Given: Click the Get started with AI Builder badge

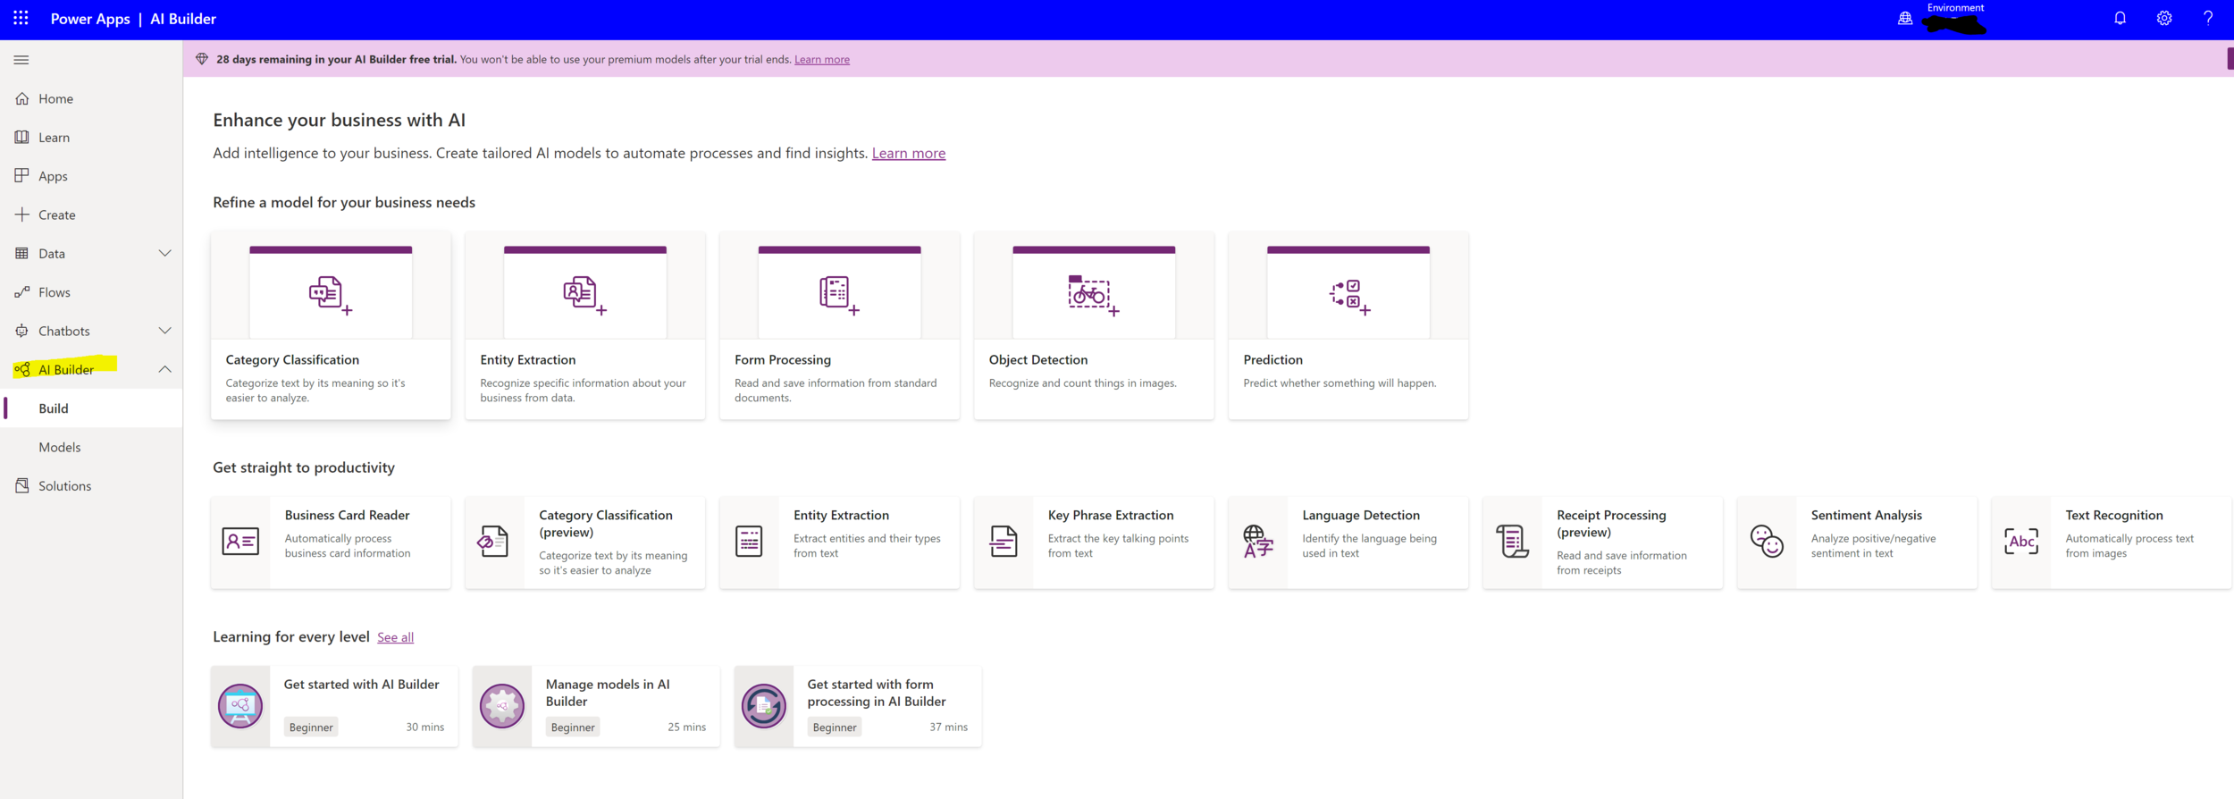Looking at the screenshot, I should pos(240,706).
